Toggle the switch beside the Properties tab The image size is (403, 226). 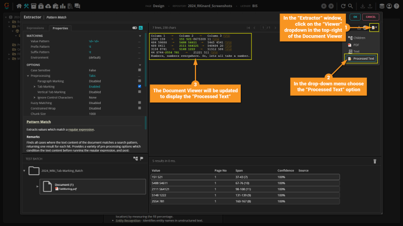[135, 28]
